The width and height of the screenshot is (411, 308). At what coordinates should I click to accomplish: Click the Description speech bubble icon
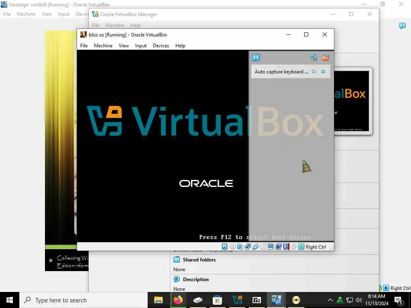pos(177,279)
